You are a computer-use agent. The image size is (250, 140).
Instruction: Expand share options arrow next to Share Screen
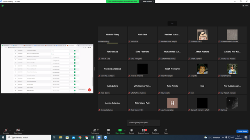(x=125, y=130)
